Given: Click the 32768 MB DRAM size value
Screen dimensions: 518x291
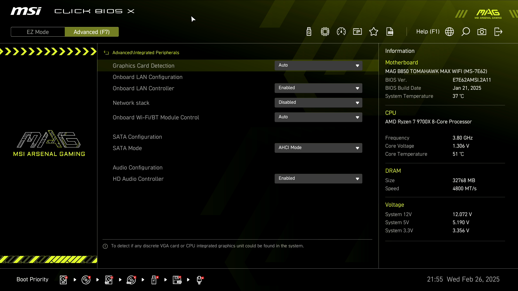Looking at the screenshot, I should [464, 181].
